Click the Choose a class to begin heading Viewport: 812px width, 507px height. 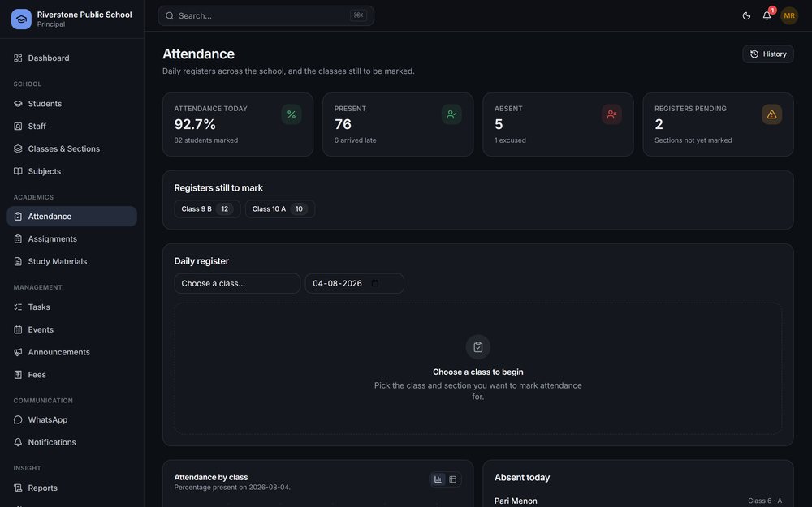pyautogui.click(x=478, y=372)
